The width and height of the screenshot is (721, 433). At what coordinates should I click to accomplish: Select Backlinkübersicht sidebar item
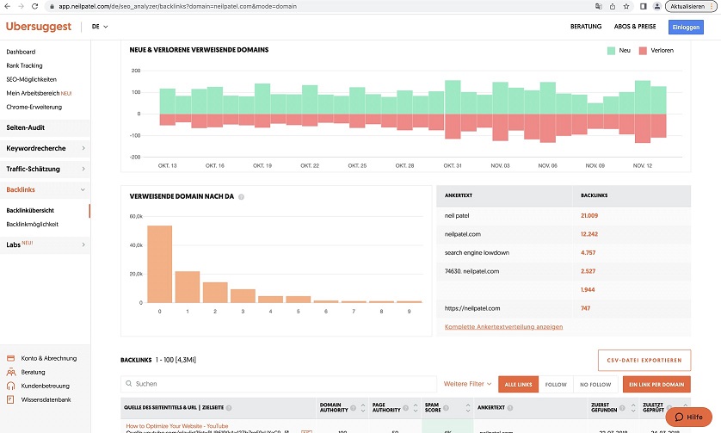(x=30, y=211)
